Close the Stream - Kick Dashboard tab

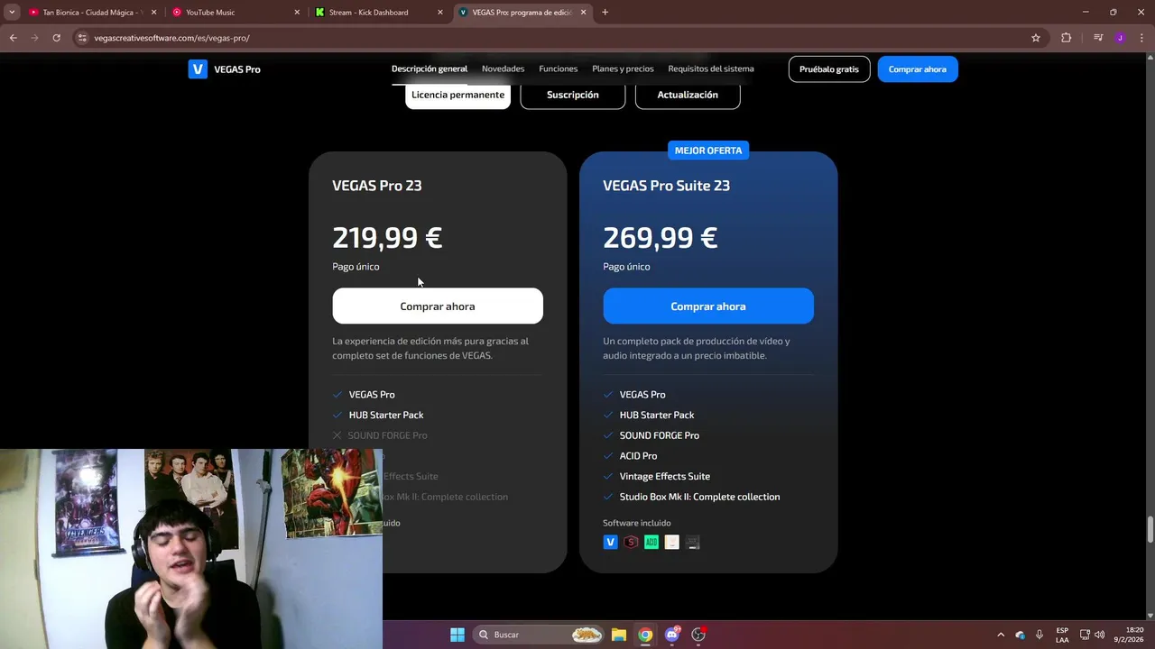(x=440, y=13)
